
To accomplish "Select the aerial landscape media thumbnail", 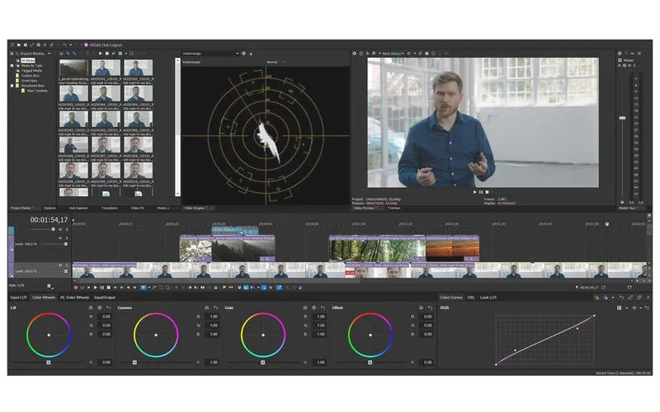I will tap(73, 68).
